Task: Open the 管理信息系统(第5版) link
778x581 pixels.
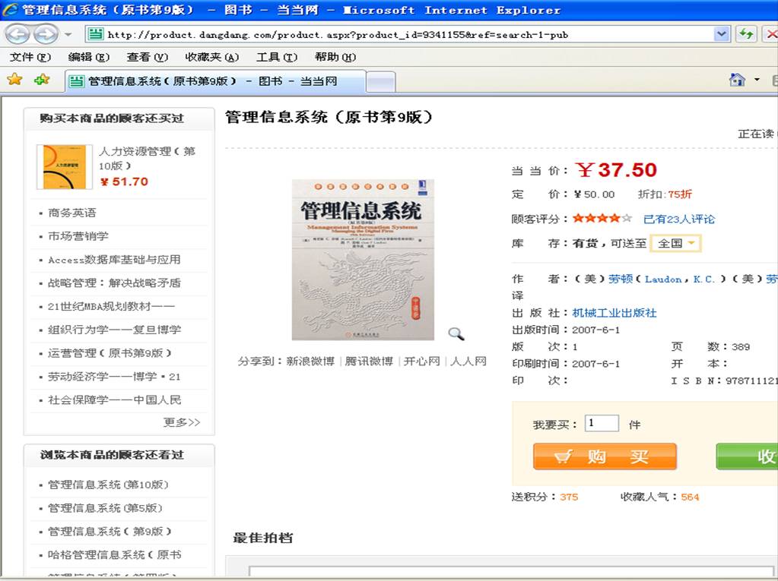Action: pyautogui.click(x=105, y=508)
